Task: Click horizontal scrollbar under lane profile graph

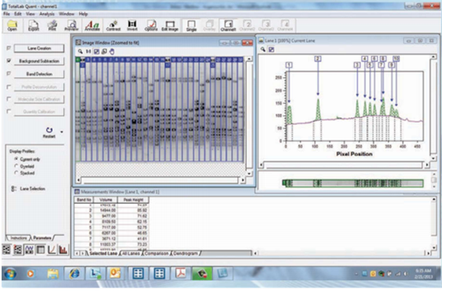Action: (x=344, y=165)
